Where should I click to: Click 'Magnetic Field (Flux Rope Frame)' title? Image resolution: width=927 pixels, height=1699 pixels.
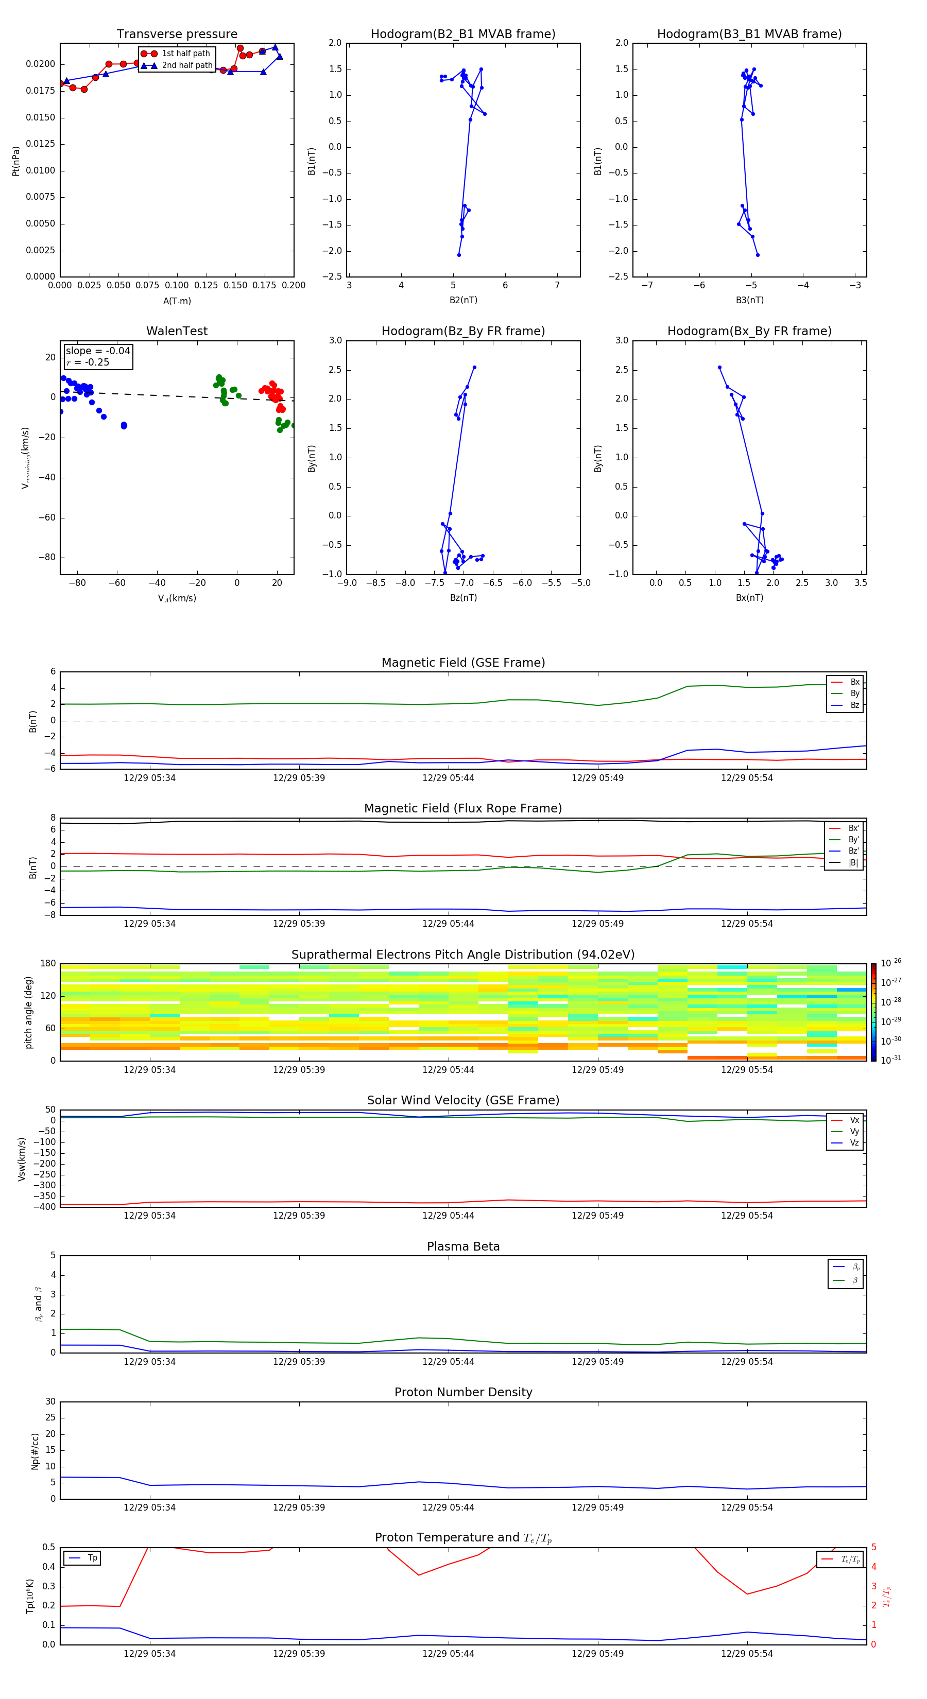[463, 809]
